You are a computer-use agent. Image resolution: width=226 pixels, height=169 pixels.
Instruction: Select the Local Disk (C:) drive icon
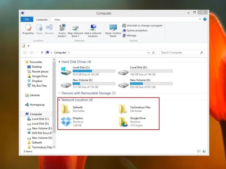[x=66, y=71]
